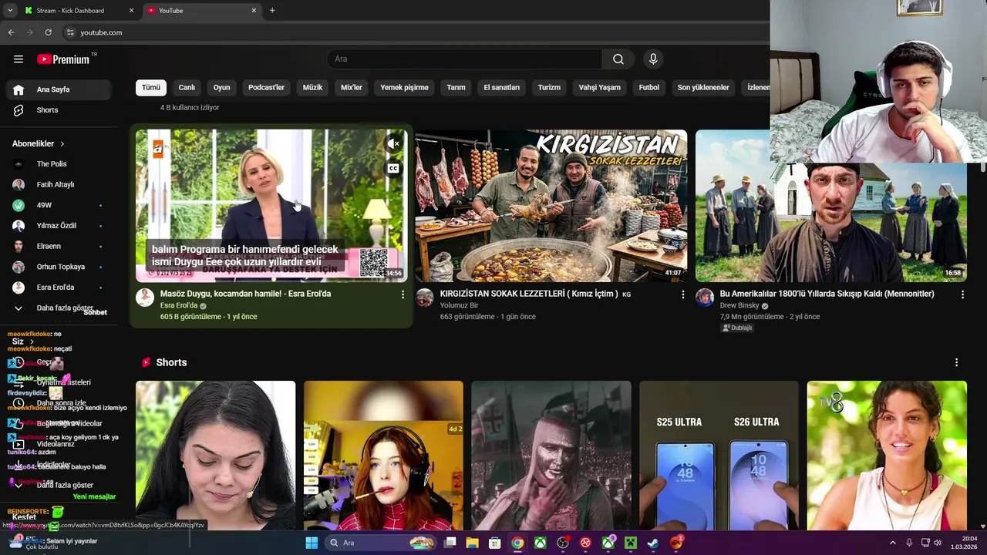
Task: Start voice search with the microphone icon
Action: pyautogui.click(x=653, y=59)
